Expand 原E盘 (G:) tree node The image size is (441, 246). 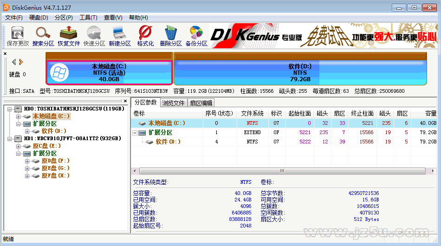click(x=27, y=168)
